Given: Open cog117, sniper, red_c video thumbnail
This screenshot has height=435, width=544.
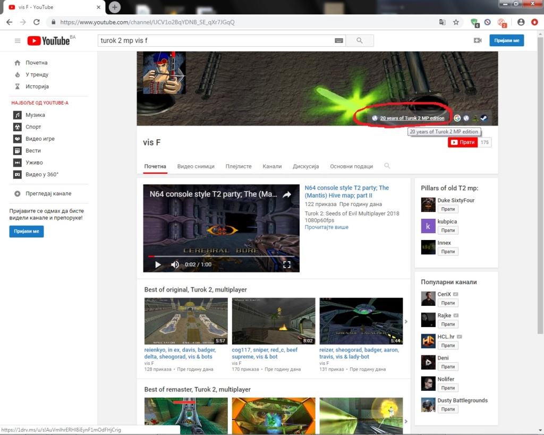Looking at the screenshot, I should pyautogui.click(x=274, y=321).
